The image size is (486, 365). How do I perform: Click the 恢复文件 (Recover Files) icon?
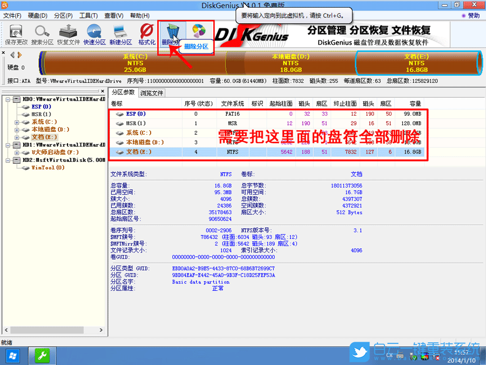click(x=67, y=34)
